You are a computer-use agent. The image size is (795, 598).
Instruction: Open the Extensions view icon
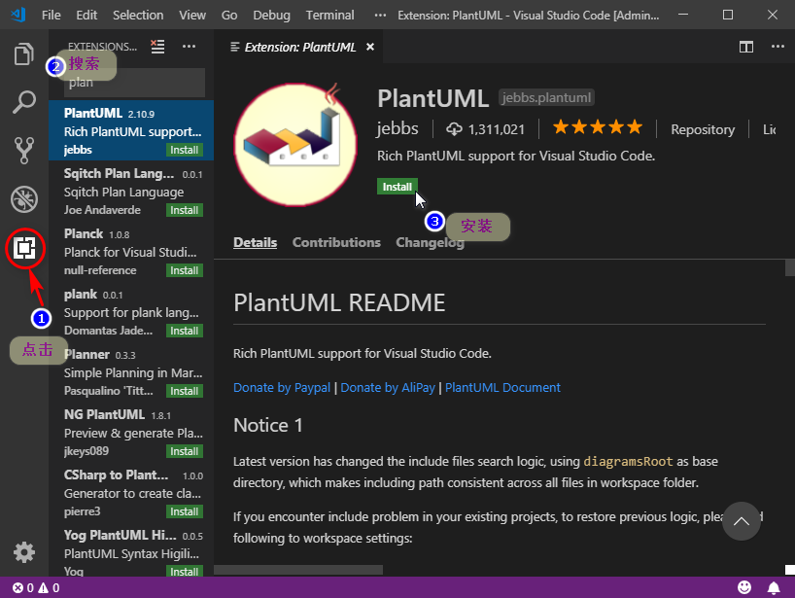[x=24, y=248]
